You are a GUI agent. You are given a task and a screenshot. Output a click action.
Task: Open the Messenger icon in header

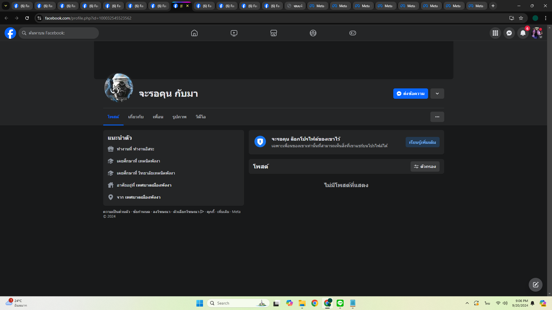coord(509,33)
